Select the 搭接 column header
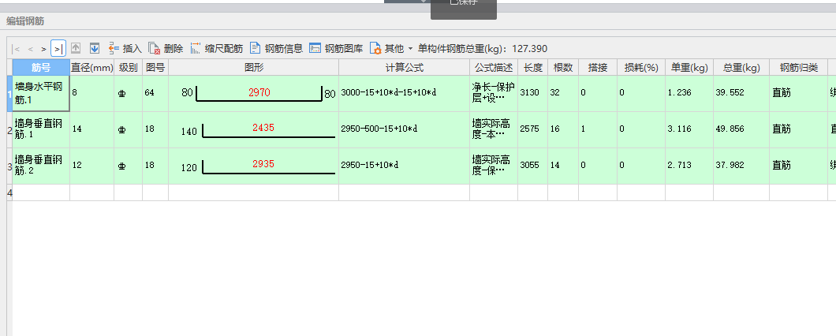The width and height of the screenshot is (836, 336). pos(598,67)
